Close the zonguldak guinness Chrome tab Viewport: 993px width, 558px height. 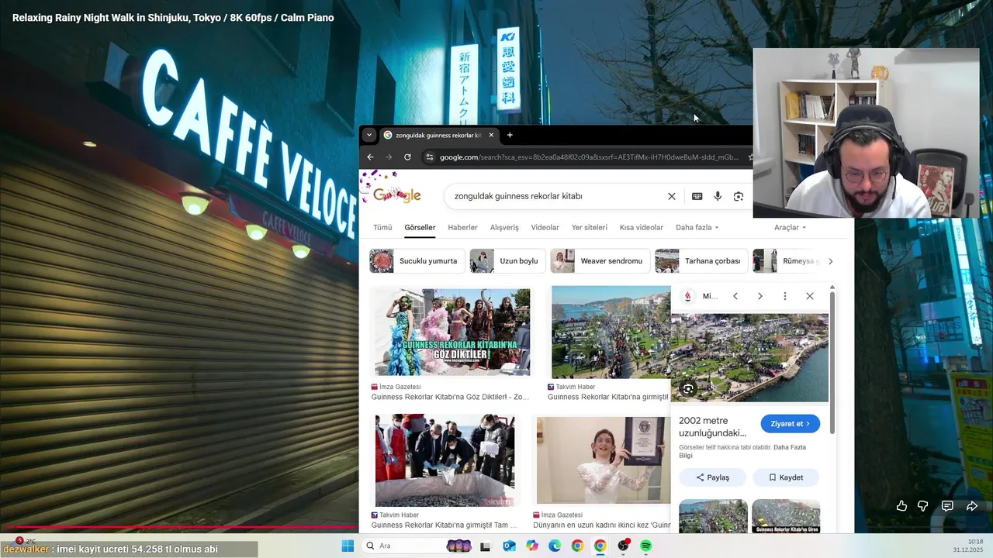pos(491,135)
